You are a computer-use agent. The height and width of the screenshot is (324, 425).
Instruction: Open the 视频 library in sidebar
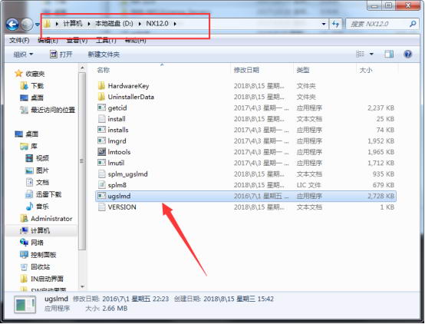[x=38, y=158]
